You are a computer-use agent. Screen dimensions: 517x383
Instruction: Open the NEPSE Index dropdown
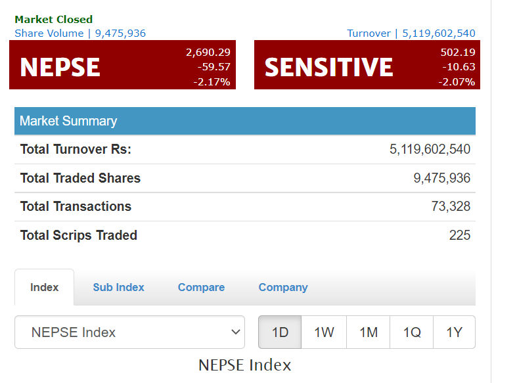129,332
